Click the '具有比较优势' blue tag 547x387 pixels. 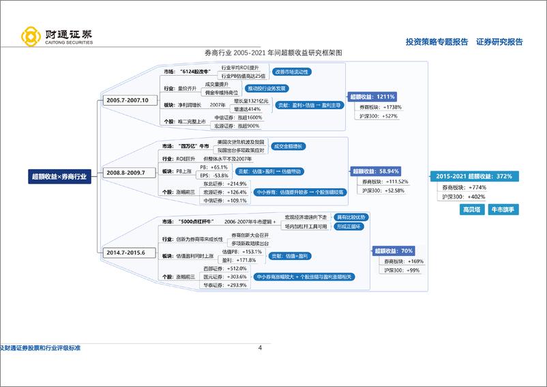point(351,217)
